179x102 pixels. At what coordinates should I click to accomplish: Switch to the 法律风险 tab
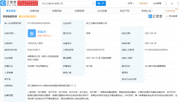[x=34, y=11]
